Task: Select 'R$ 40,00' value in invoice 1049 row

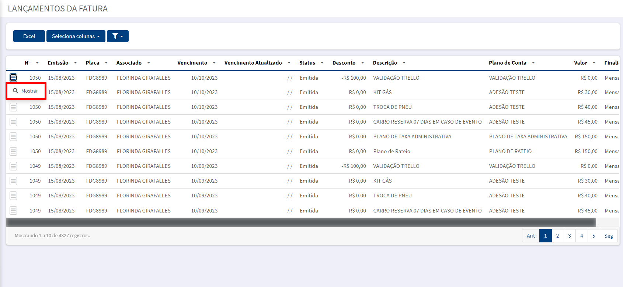Action: tap(588, 196)
